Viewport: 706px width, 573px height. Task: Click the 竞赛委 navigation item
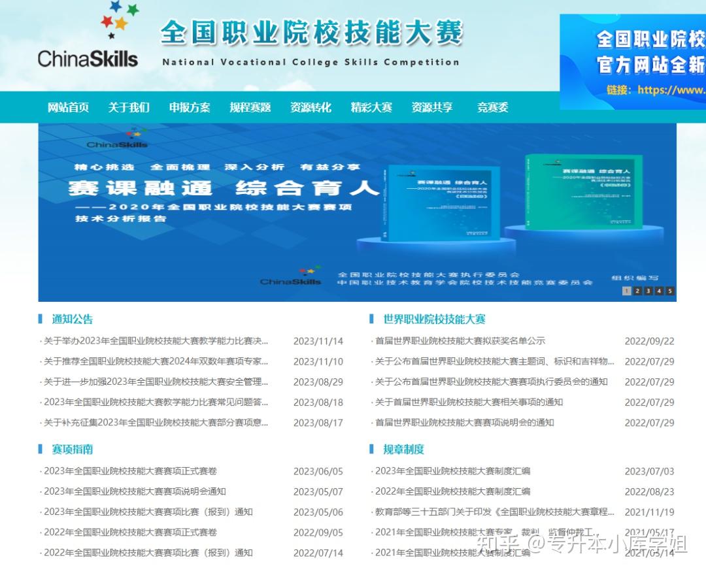click(493, 107)
